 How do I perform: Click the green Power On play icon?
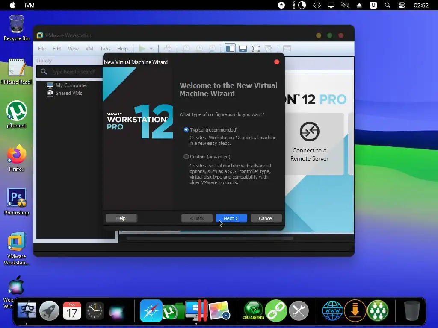coord(142,49)
